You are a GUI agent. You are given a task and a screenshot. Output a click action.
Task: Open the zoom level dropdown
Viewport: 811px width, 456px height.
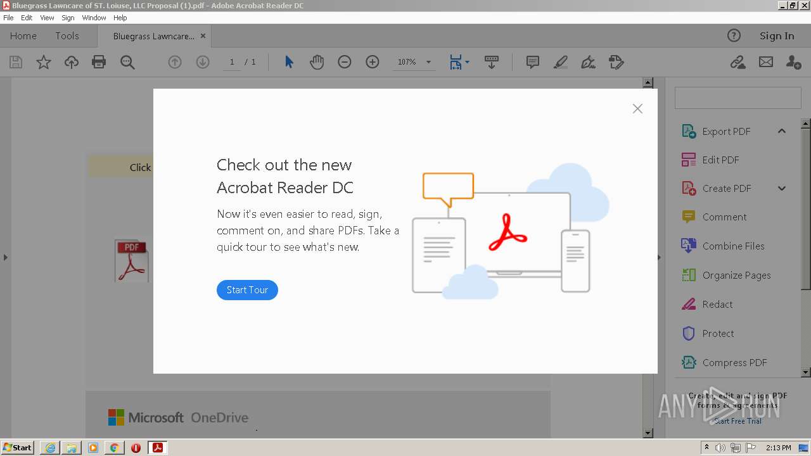point(428,62)
